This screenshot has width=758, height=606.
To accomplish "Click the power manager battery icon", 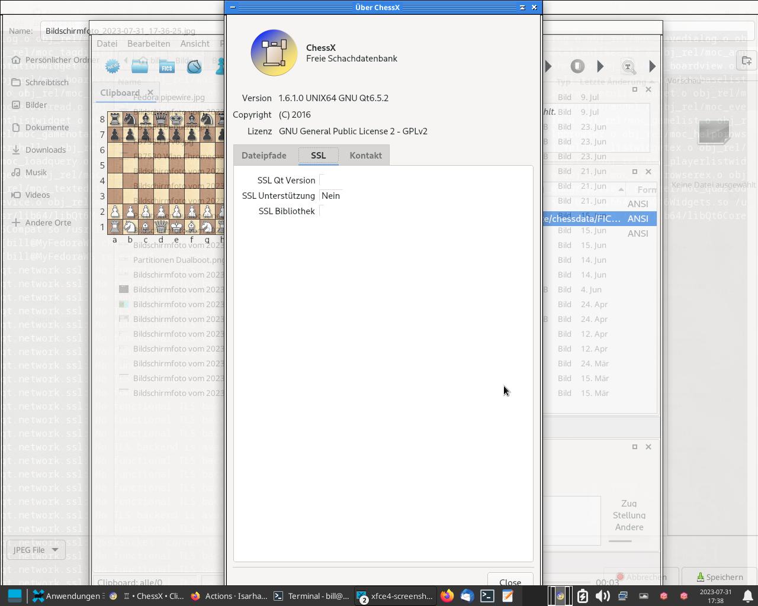I will coord(582,596).
